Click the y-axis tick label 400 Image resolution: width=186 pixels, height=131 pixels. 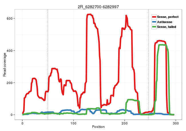click(11, 50)
